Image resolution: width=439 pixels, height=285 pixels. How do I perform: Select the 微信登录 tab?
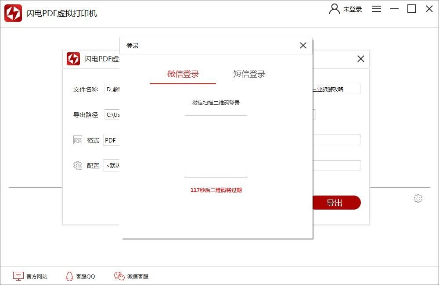183,74
